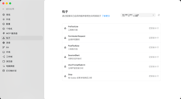Click description 当新会话开始时

coord(75,59)
